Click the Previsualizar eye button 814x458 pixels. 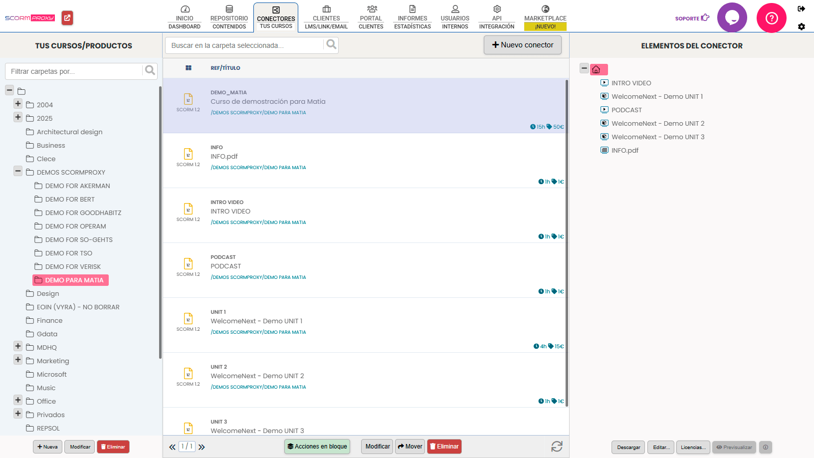(734, 447)
